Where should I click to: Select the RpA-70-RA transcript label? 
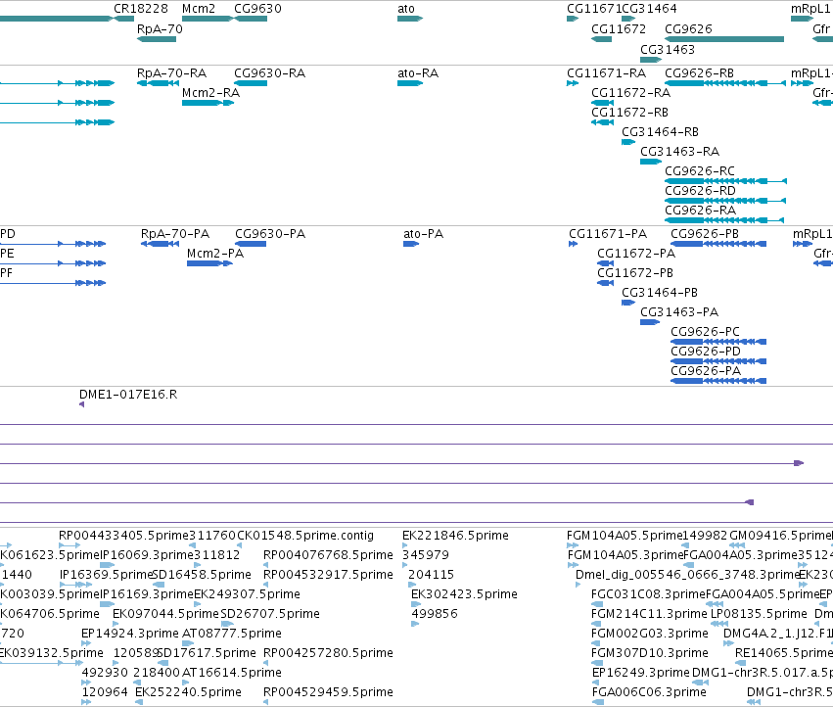coord(171,73)
